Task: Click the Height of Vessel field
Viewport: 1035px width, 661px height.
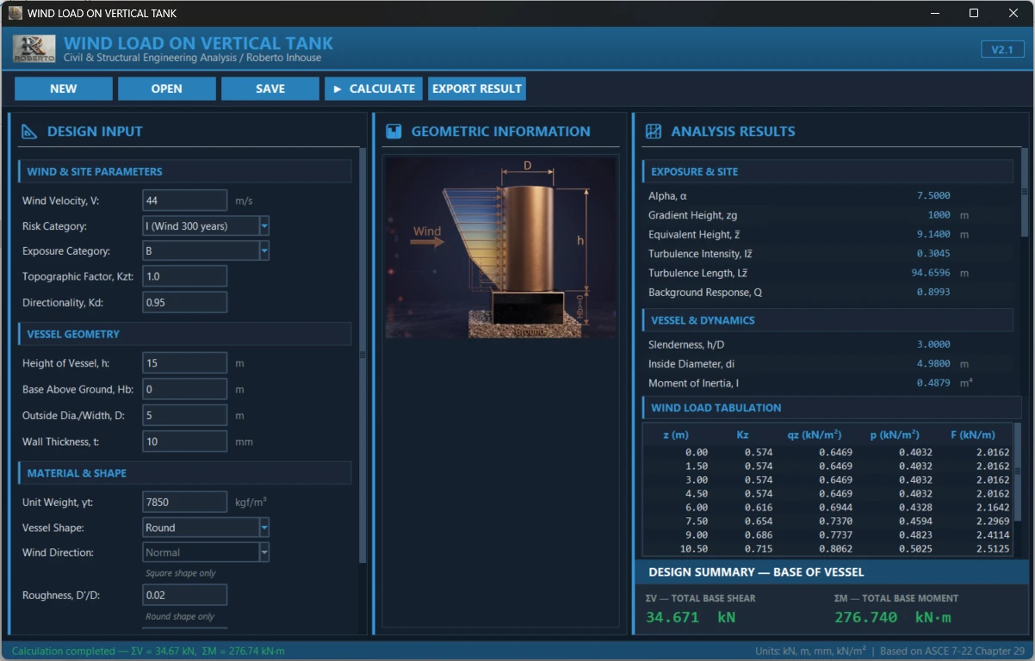Action: coord(184,363)
